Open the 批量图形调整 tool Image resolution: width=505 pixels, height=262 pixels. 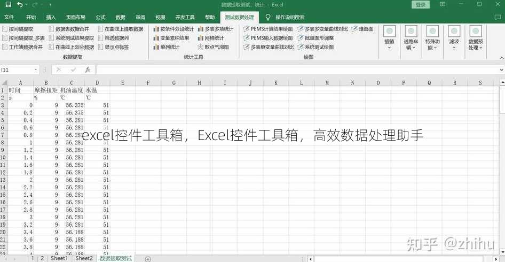[315, 38]
